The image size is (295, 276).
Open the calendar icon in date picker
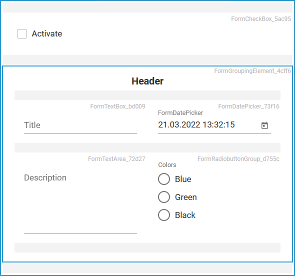(264, 125)
